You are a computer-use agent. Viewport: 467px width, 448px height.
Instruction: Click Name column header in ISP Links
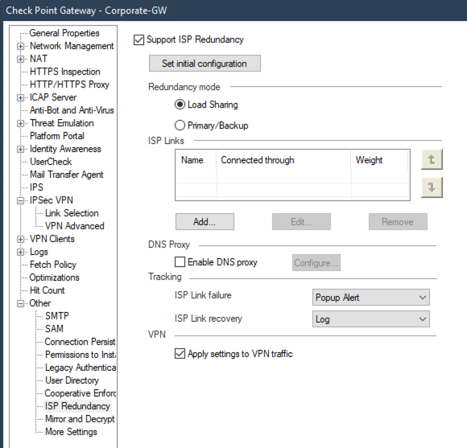(x=196, y=160)
